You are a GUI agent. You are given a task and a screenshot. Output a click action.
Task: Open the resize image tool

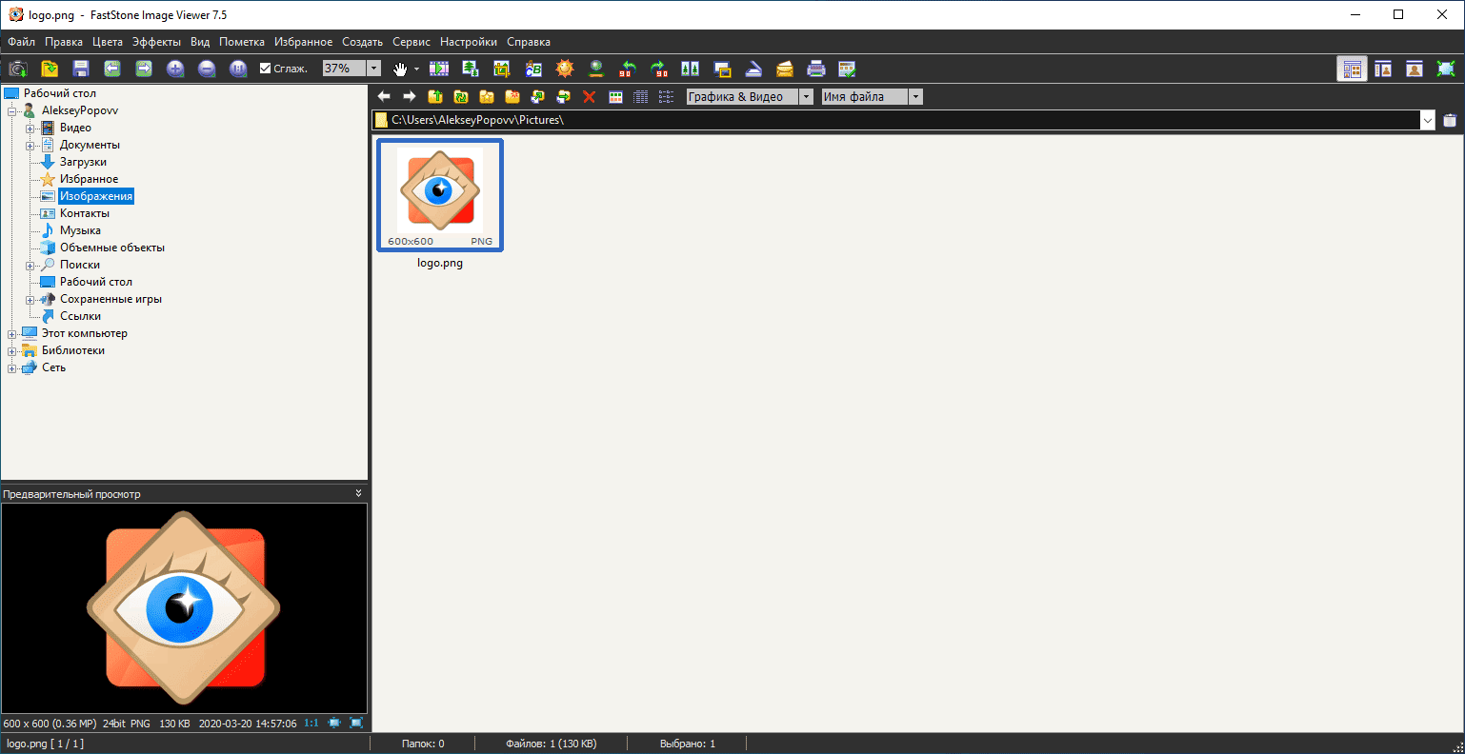pos(471,69)
